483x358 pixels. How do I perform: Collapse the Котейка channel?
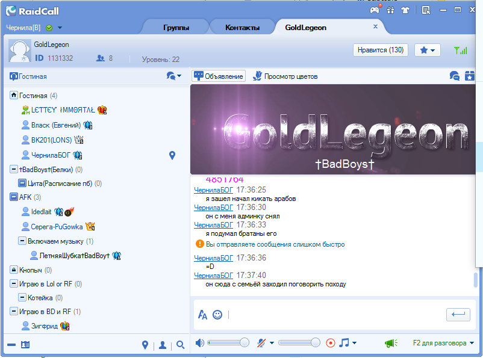(x=22, y=297)
